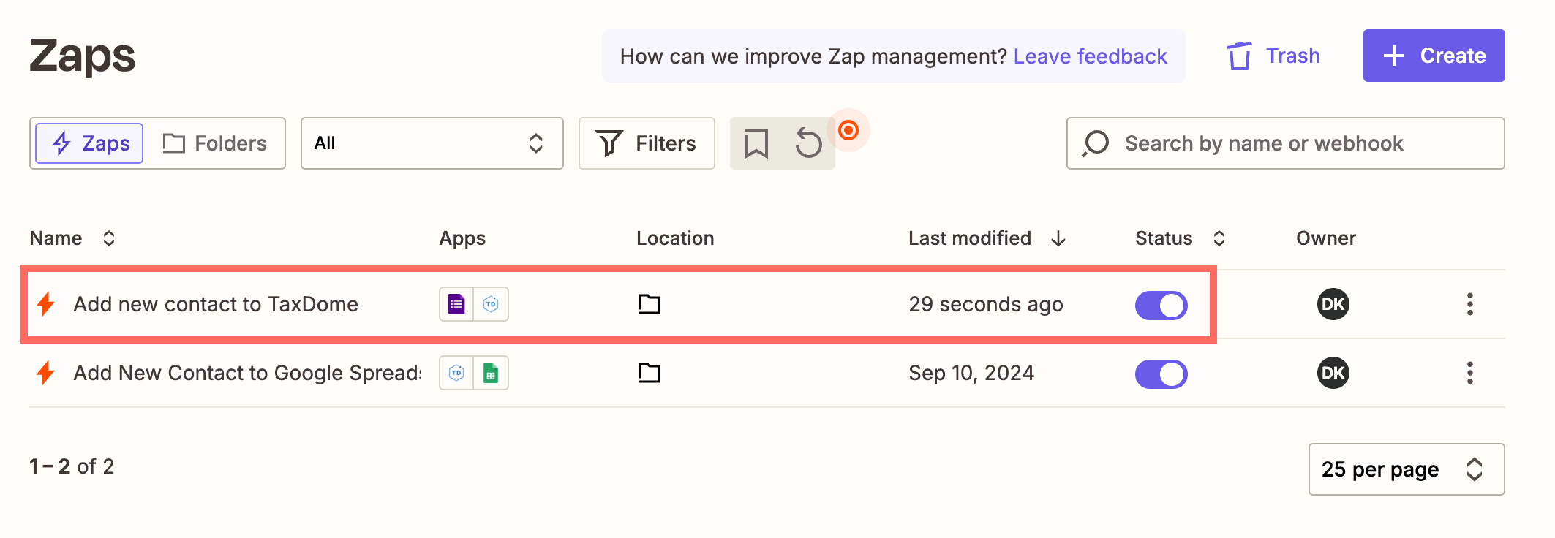Viewport: 1555px width, 538px height.
Task: Open the Trash
Action: [1273, 56]
